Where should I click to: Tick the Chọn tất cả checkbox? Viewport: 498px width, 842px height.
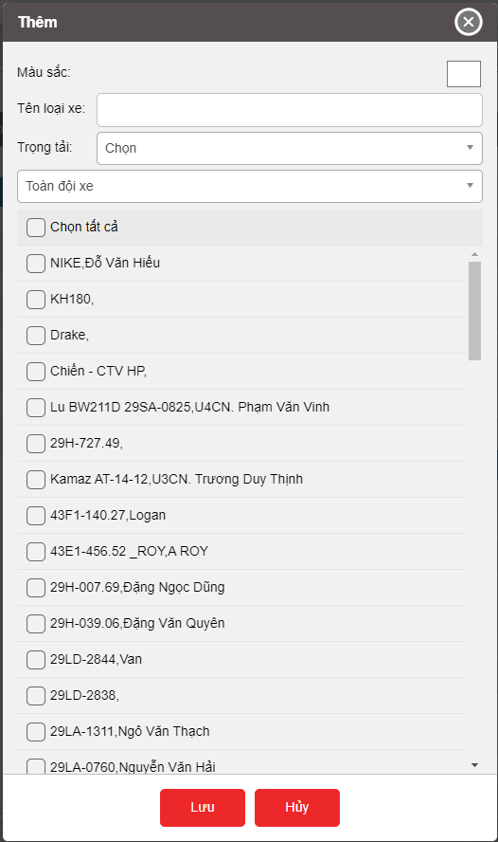point(36,228)
